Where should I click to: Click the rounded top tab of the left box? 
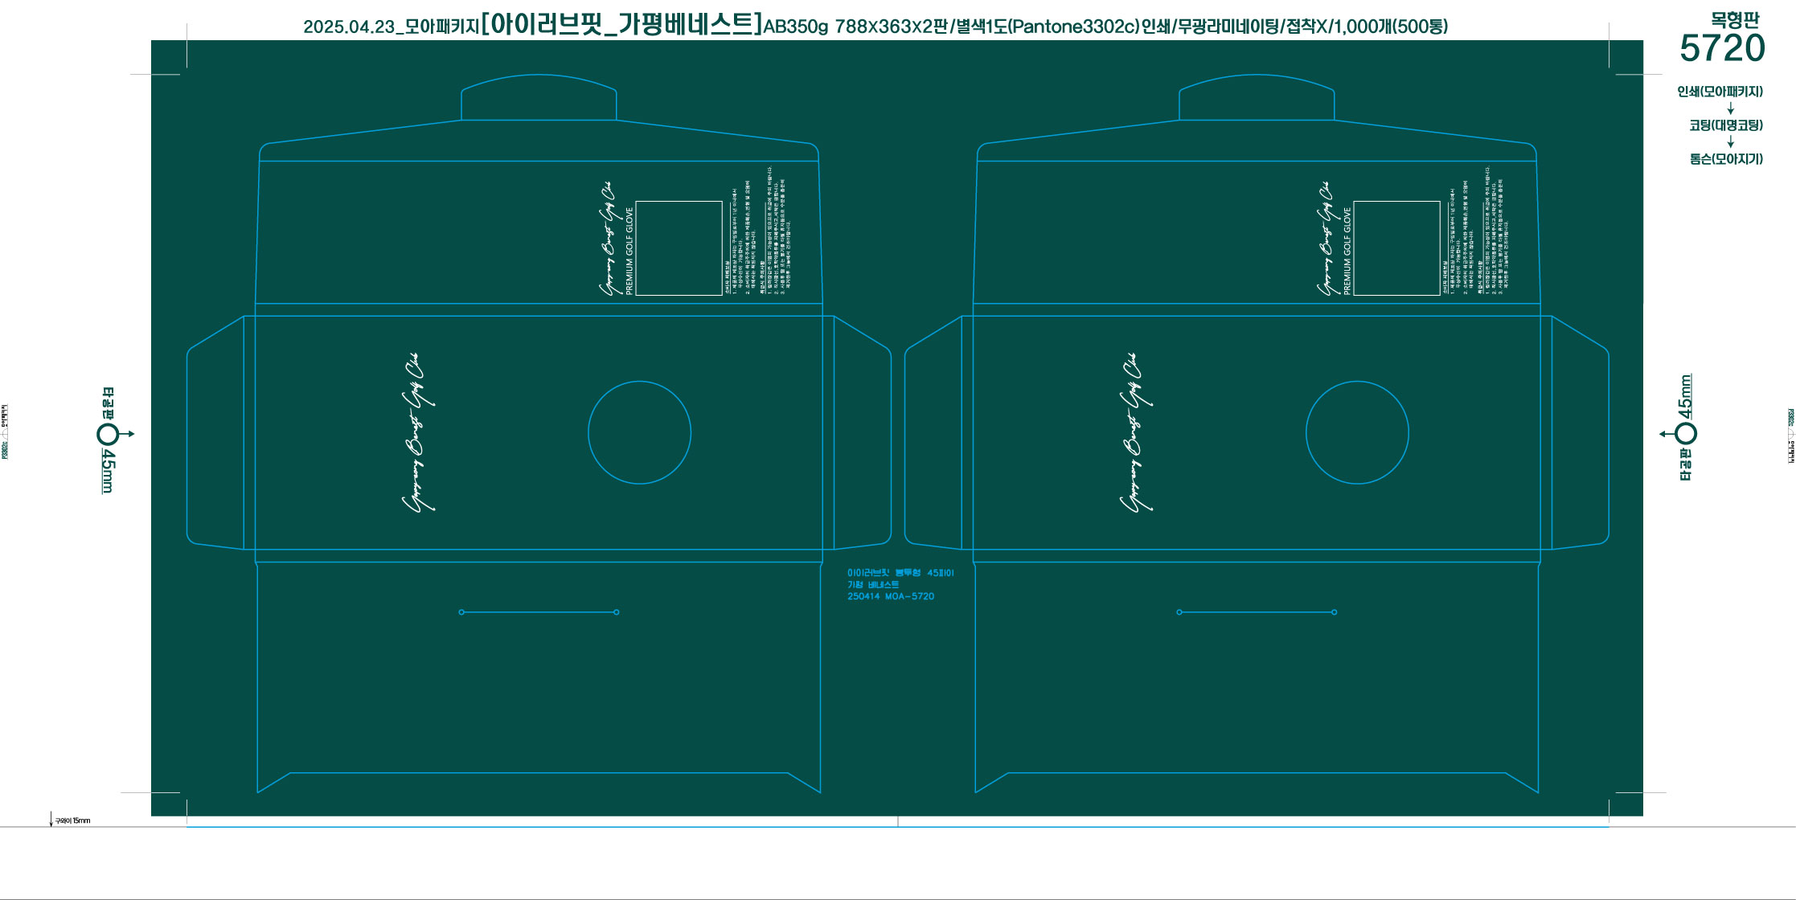coord(538,98)
